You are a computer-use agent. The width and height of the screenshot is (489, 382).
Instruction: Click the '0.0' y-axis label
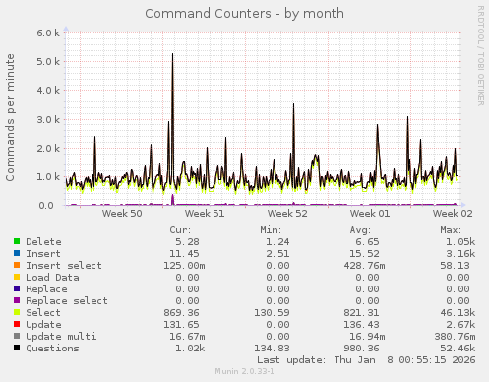pos(46,206)
